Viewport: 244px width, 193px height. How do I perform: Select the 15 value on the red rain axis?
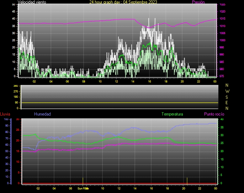(x=18, y=151)
